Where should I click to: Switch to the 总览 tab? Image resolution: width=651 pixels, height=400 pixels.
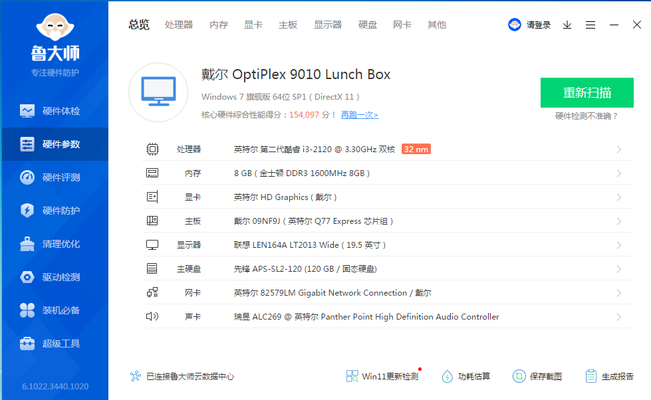click(x=139, y=25)
